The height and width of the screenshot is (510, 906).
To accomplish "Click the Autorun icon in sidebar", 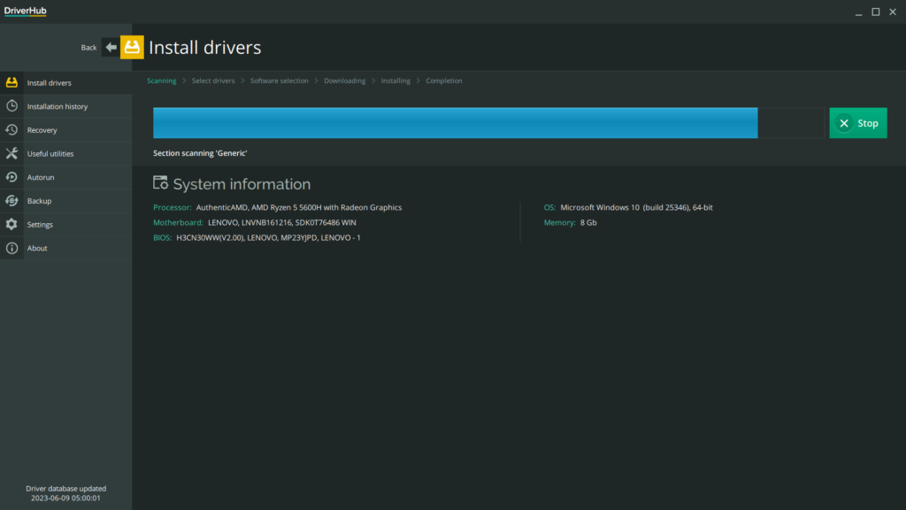I will click(x=12, y=177).
